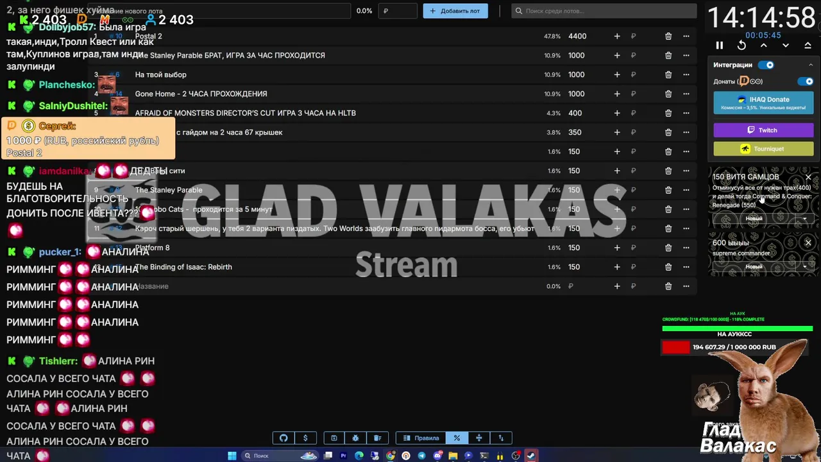This screenshot has height=462, width=821.
Task: Open dropdown arrow on 150 ВИТЯ САМЦОВ card
Action: [804, 219]
